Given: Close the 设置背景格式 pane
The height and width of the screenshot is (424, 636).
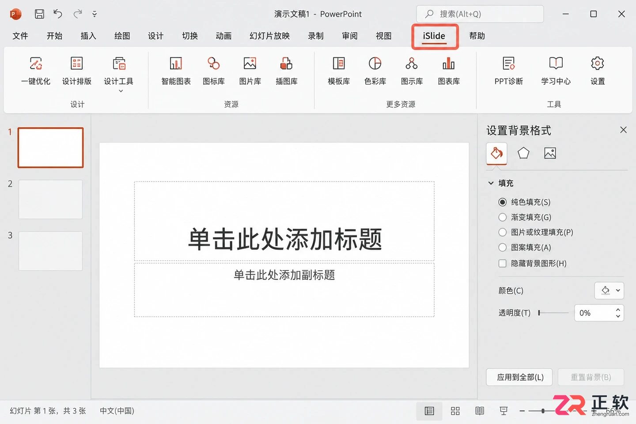Looking at the screenshot, I should (623, 130).
